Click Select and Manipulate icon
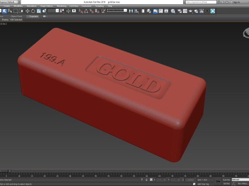The width and height of the screenshot is (249, 186). click(x=68, y=11)
